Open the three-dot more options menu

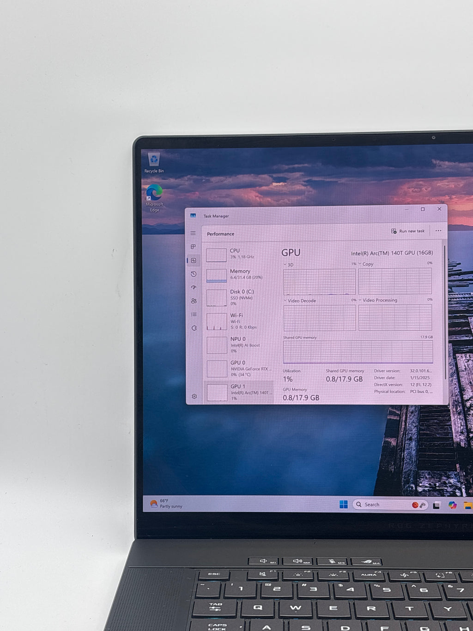(x=438, y=231)
